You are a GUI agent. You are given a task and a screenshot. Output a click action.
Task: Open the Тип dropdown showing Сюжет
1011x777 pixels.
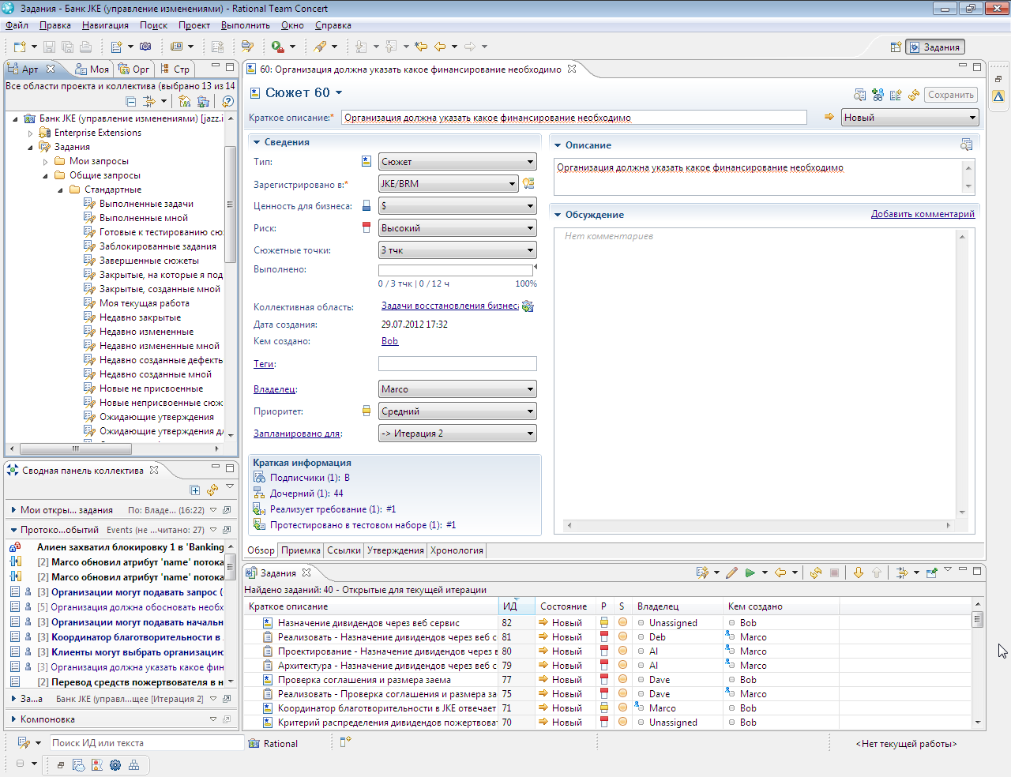point(457,162)
